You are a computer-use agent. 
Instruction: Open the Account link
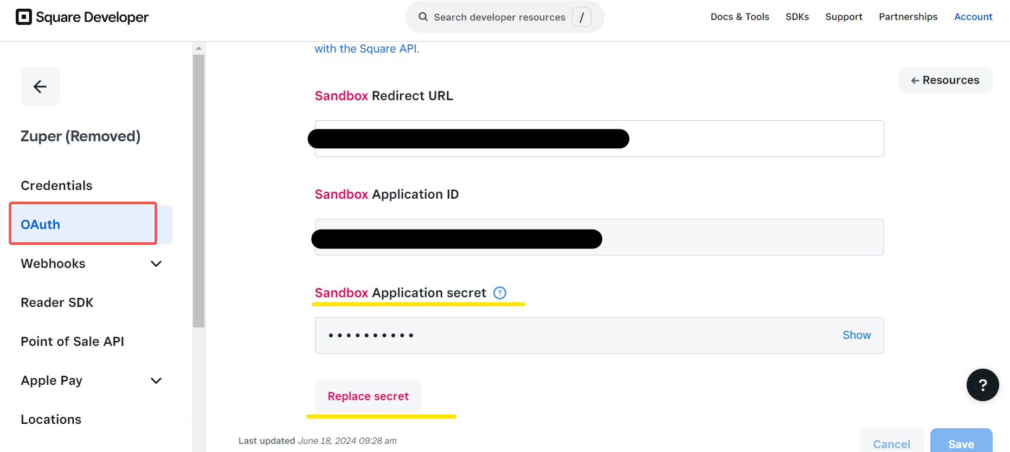(x=973, y=17)
